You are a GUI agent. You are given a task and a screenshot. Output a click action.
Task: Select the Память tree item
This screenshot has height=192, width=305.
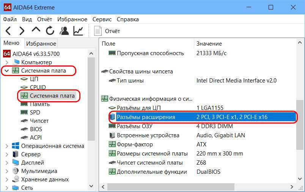40,104
